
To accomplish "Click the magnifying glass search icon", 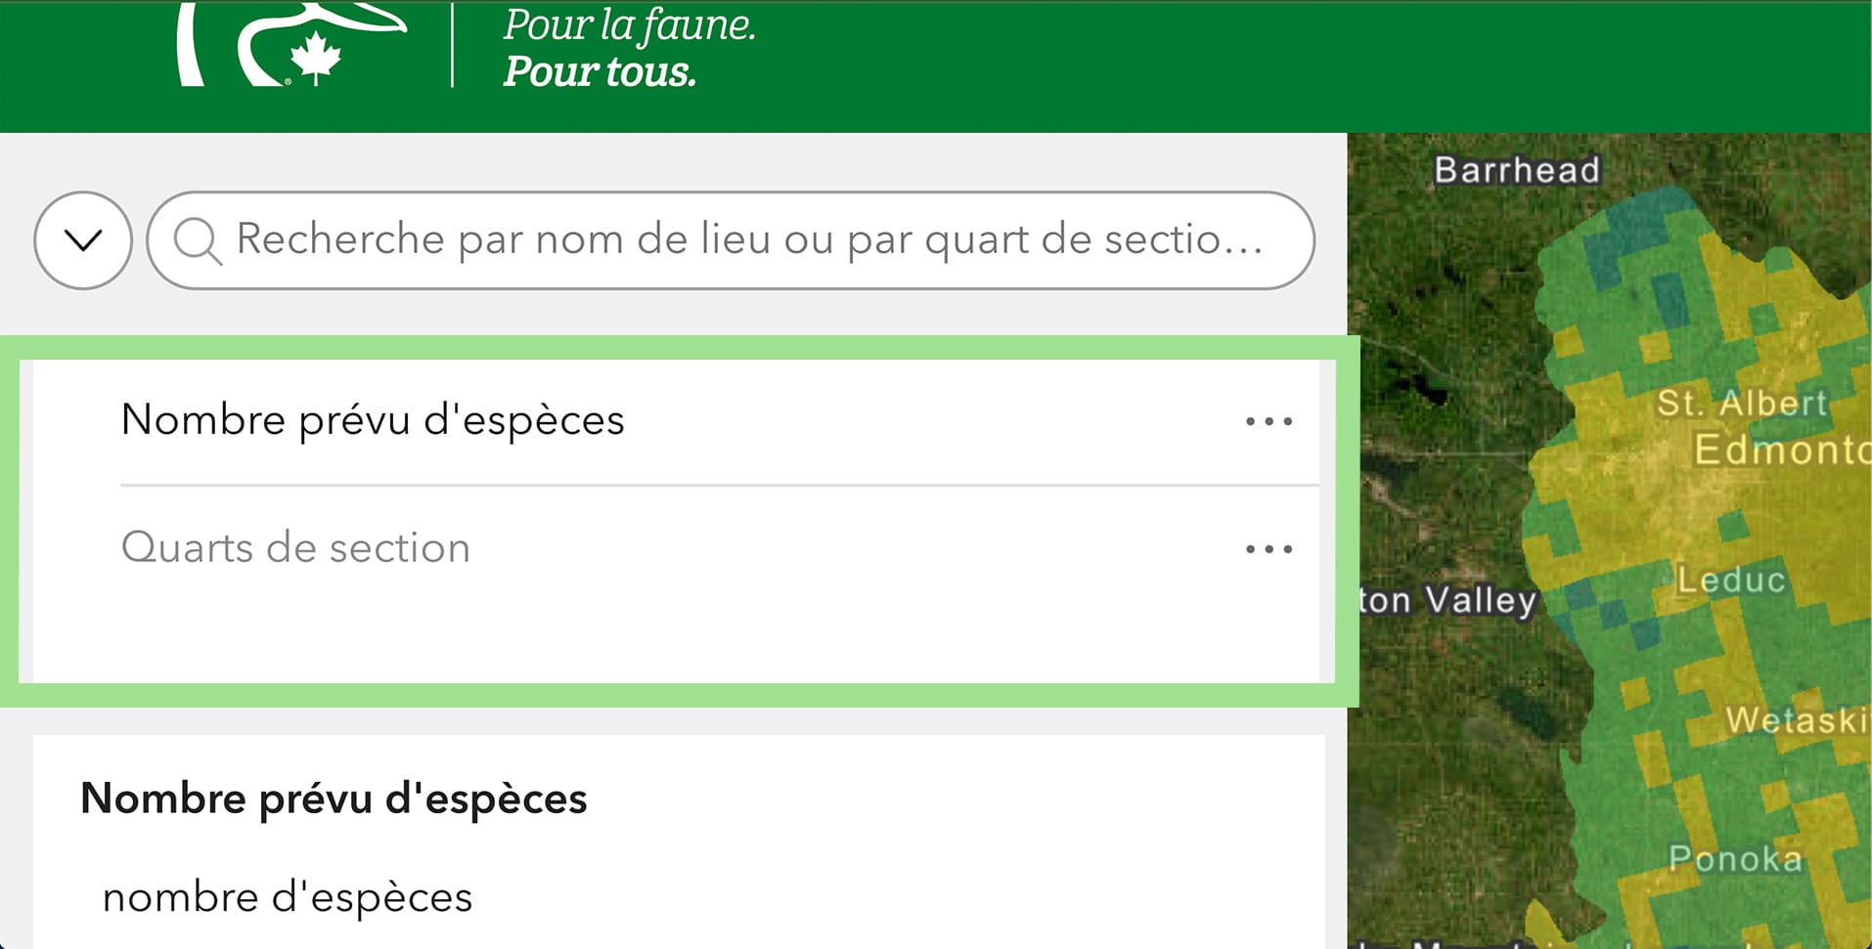I will 197,240.
